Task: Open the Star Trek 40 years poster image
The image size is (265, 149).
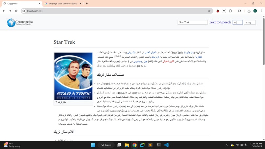Action: [73, 76]
